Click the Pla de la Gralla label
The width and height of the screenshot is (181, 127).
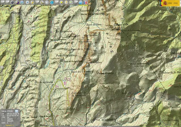tap(44, 82)
